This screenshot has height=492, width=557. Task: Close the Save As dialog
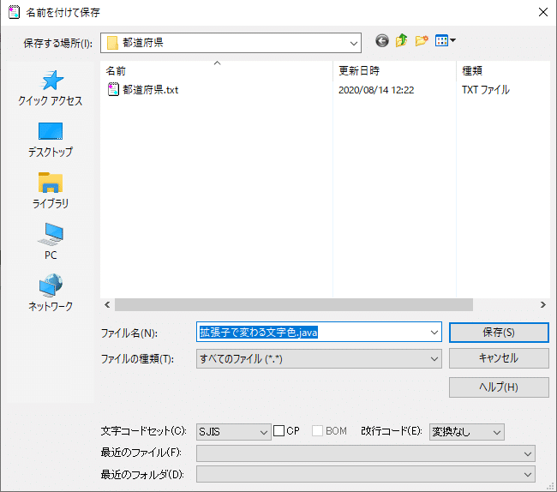point(542,13)
